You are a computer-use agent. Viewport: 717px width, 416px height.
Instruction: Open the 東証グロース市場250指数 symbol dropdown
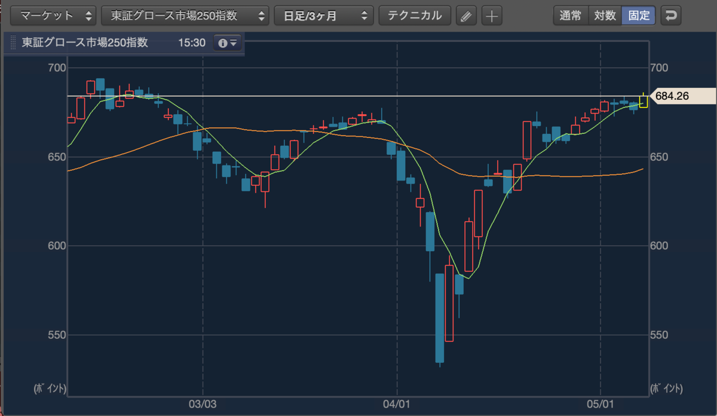[185, 16]
